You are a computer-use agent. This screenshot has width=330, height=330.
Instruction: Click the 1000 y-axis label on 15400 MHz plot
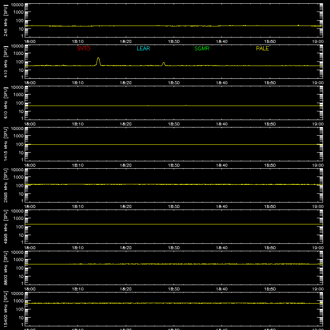19,301
